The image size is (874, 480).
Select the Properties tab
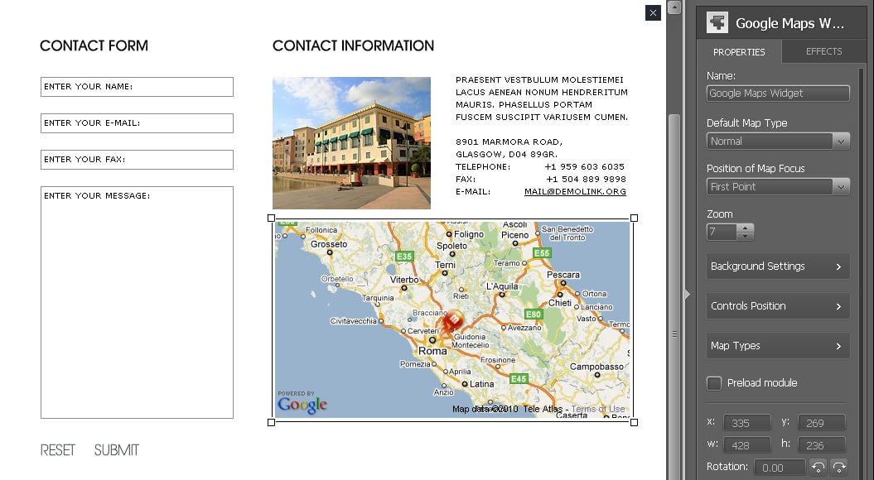click(x=739, y=52)
